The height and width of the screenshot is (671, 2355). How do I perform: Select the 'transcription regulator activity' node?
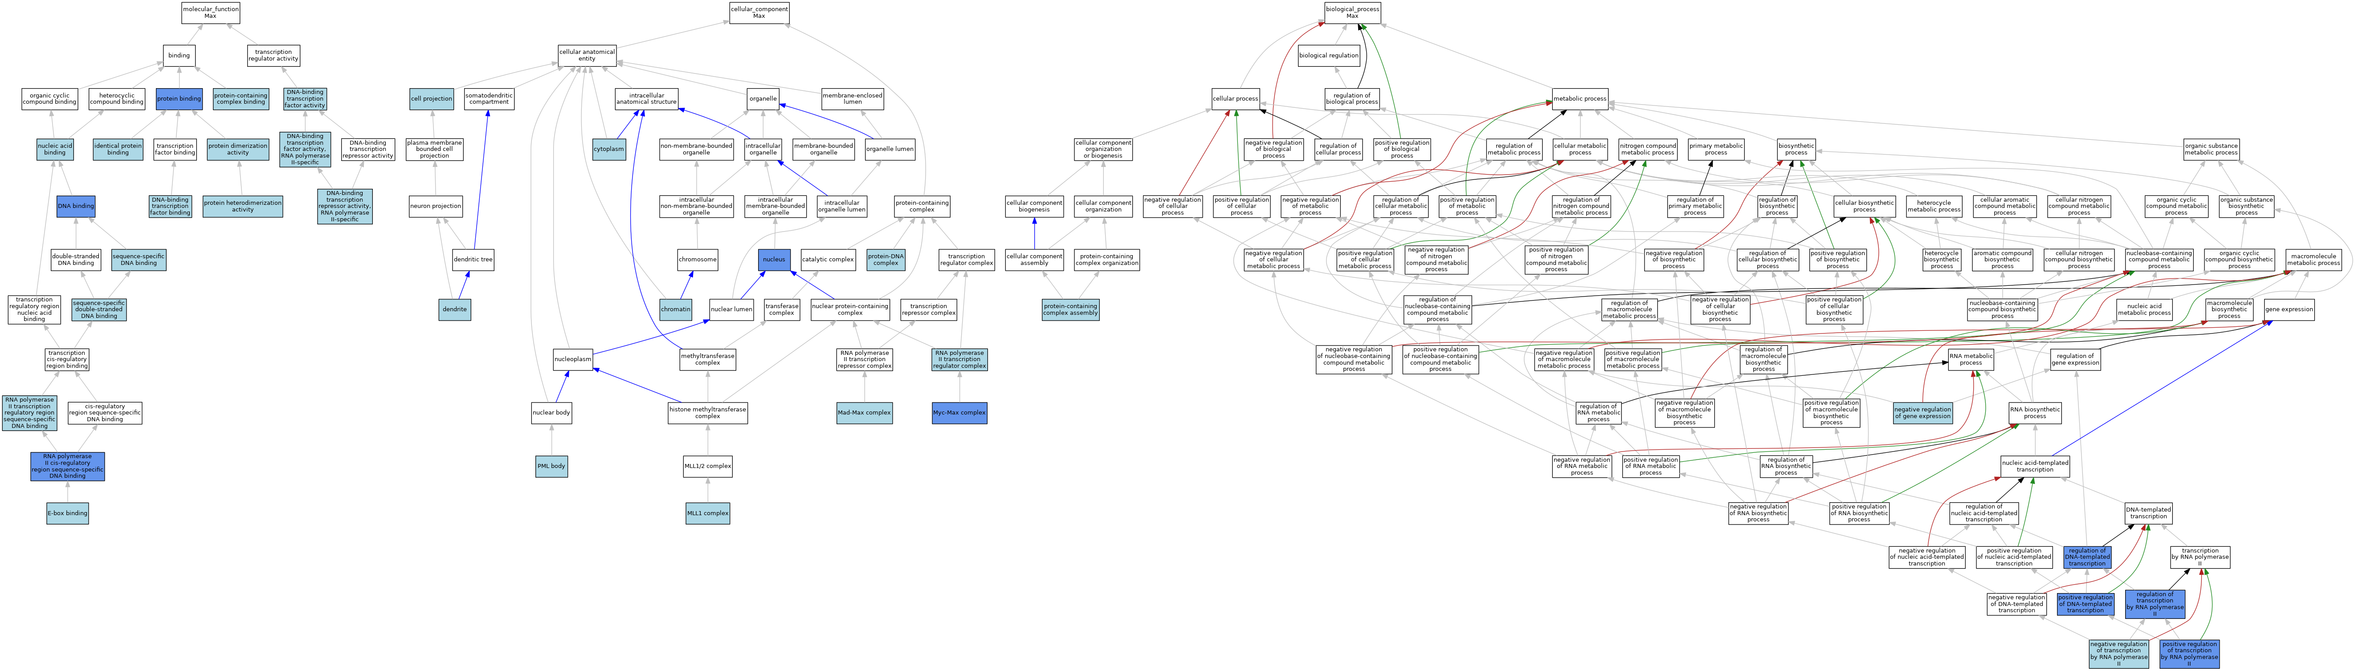(273, 56)
